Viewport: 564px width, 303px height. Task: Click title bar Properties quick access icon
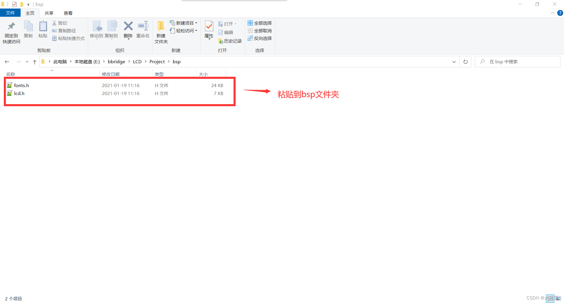(x=14, y=4)
